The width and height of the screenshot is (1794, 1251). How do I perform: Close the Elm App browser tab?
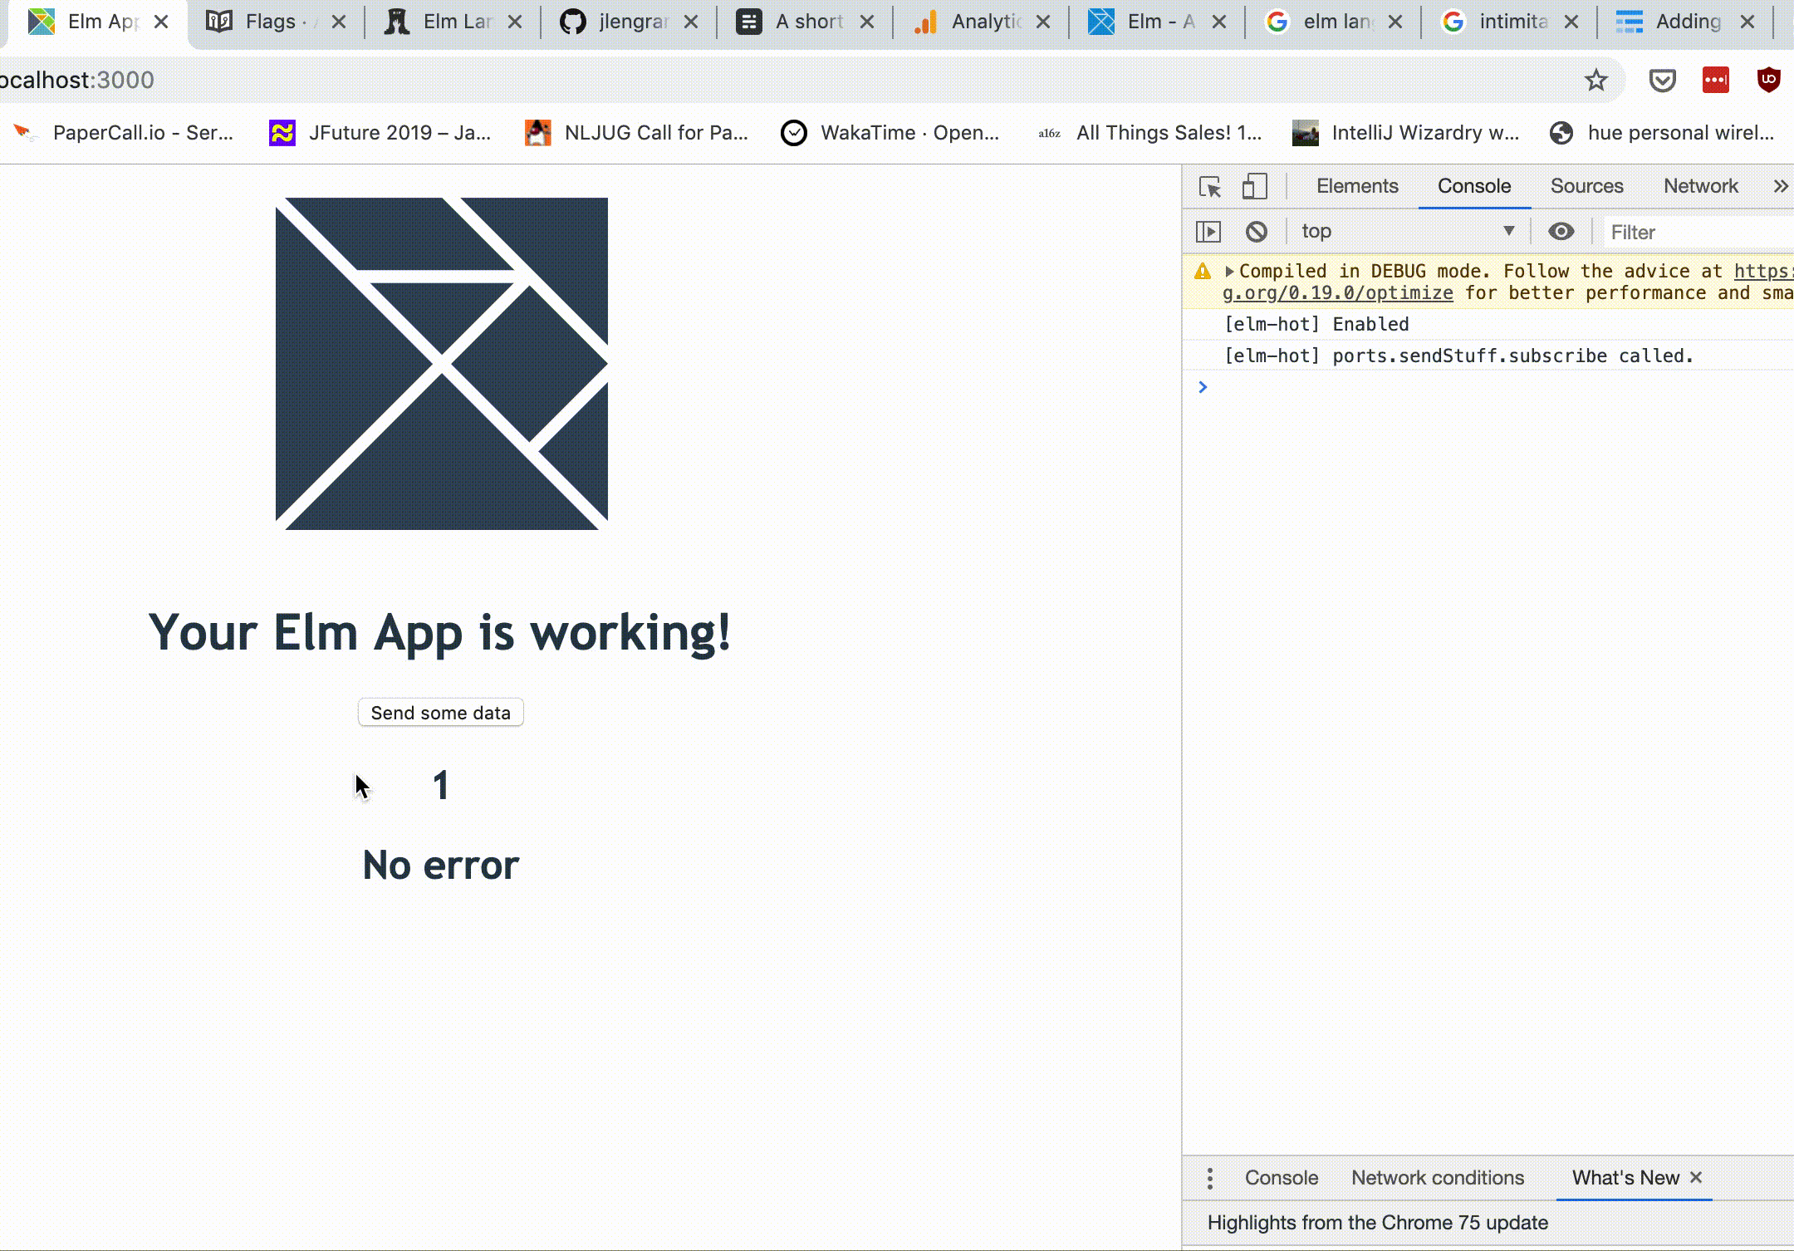[x=161, y=22]
